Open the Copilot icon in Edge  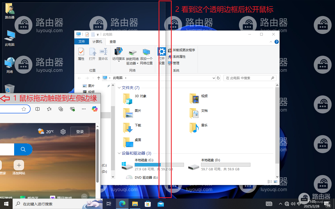94,109
